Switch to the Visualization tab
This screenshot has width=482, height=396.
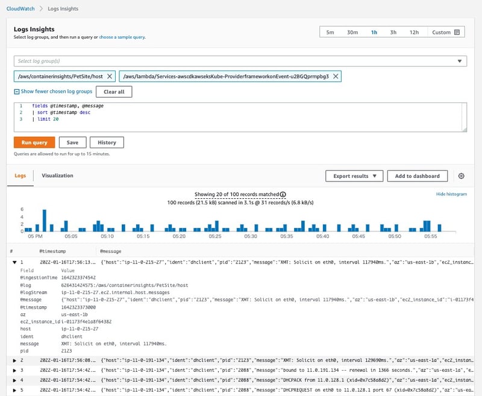[x=57, y=175]
